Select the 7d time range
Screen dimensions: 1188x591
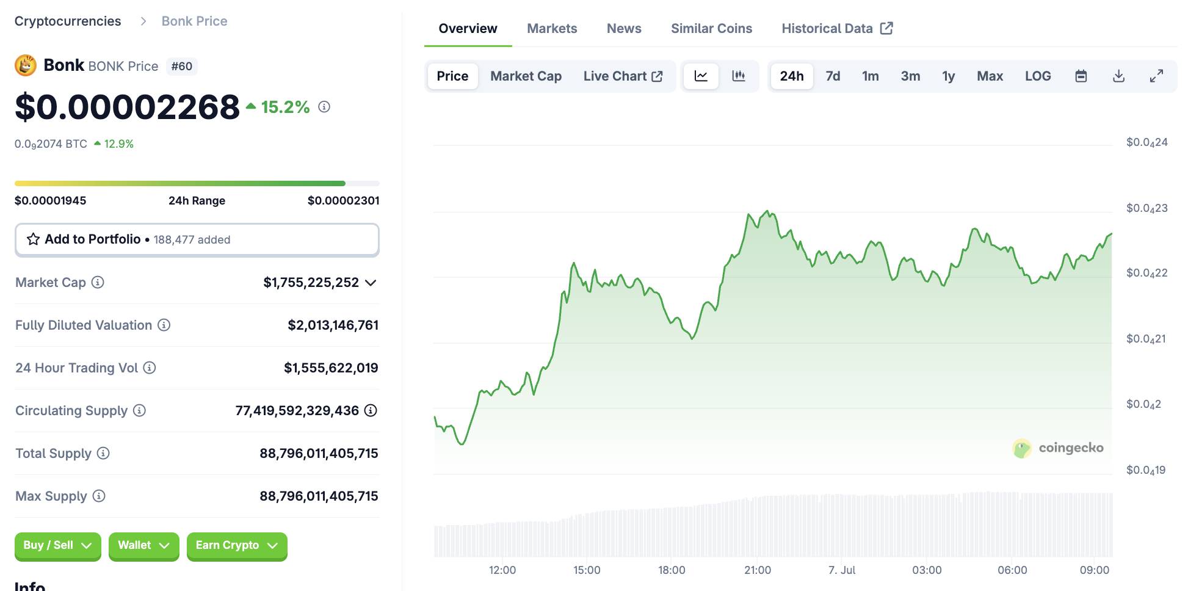pyautogui.click(x=833, y=76)
